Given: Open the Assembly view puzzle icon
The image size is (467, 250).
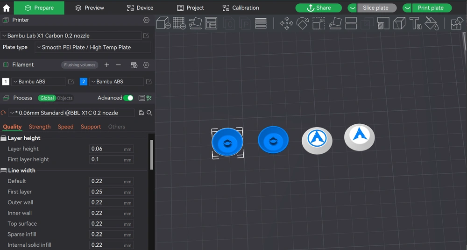Looking at the screenshot, I should tap(457, 23).
